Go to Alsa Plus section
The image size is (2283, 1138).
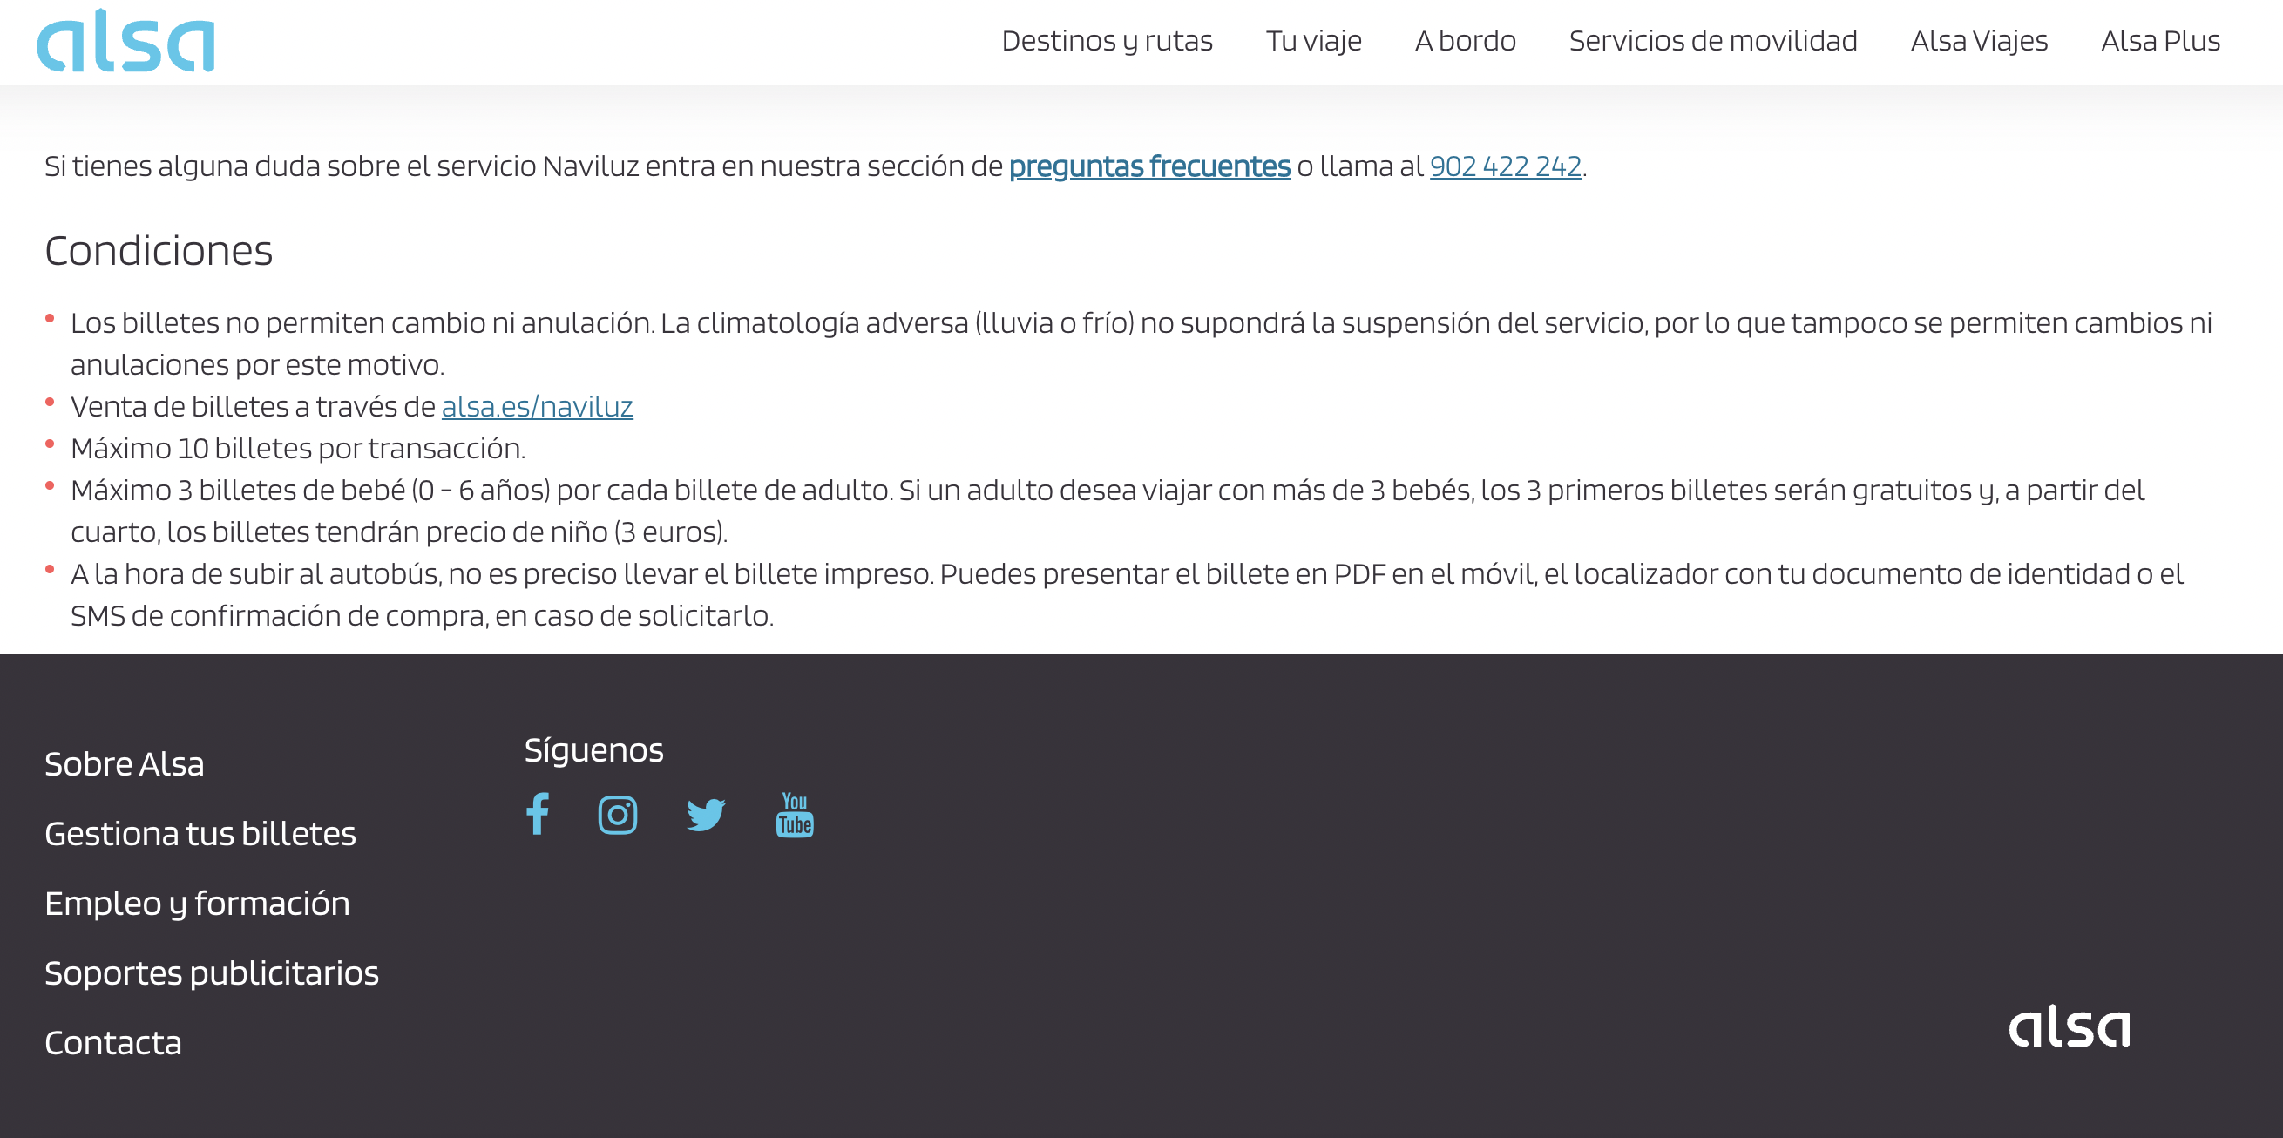point(2160,41)
